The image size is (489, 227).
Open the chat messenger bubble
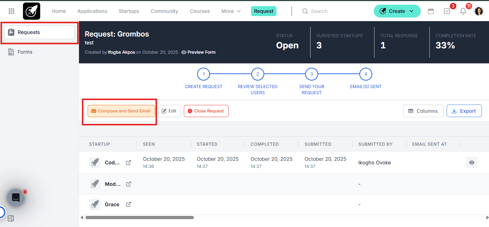(x=16, y=198)
